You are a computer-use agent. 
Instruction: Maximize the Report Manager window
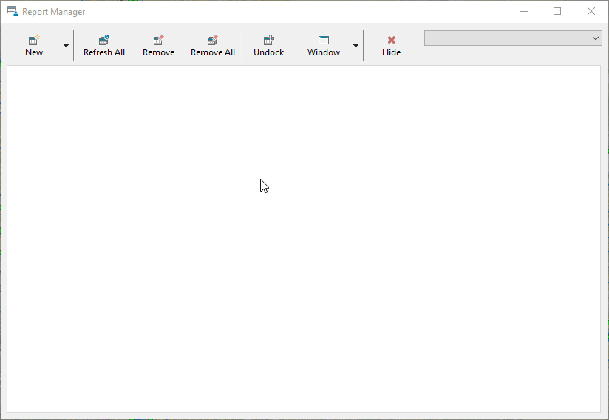[x=557, y=11]
